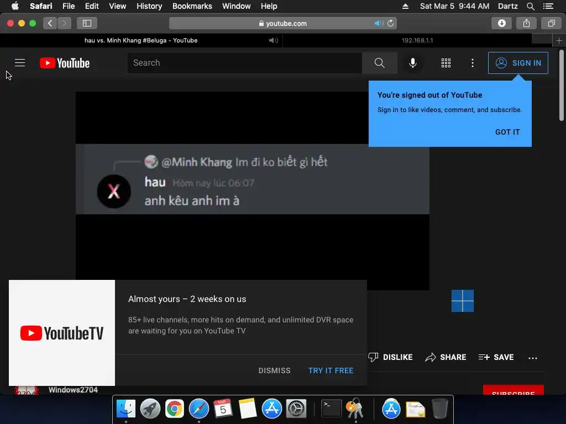Go to the YouTube home logo
The height and width of the screenshot is (424, 566).
(x=65, y=63)
